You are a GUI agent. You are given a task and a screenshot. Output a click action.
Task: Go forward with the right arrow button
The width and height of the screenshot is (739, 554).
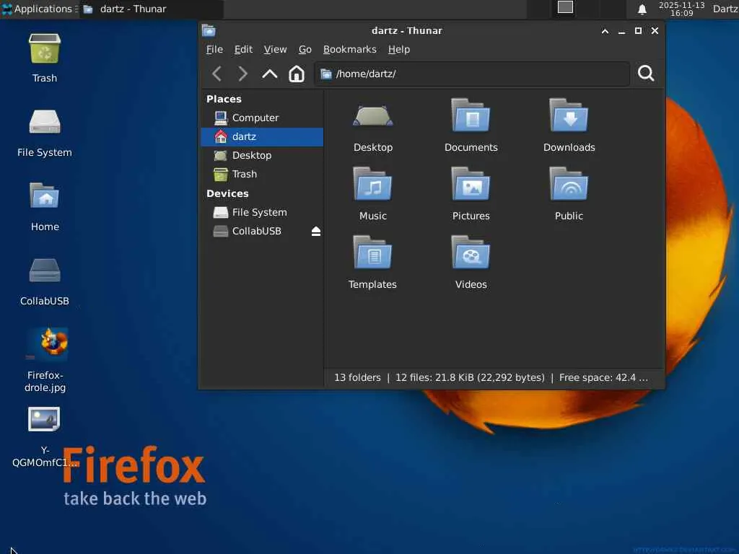(x=242, y=74)
